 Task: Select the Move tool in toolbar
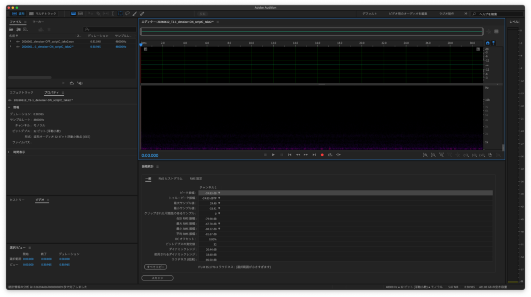point(91,13)
